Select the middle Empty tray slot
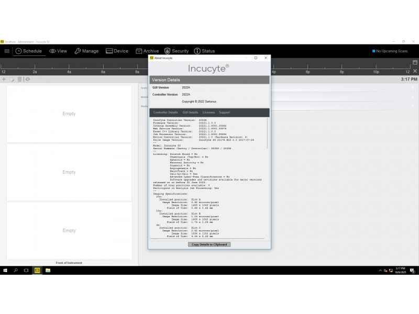 [x=69, y=172]
